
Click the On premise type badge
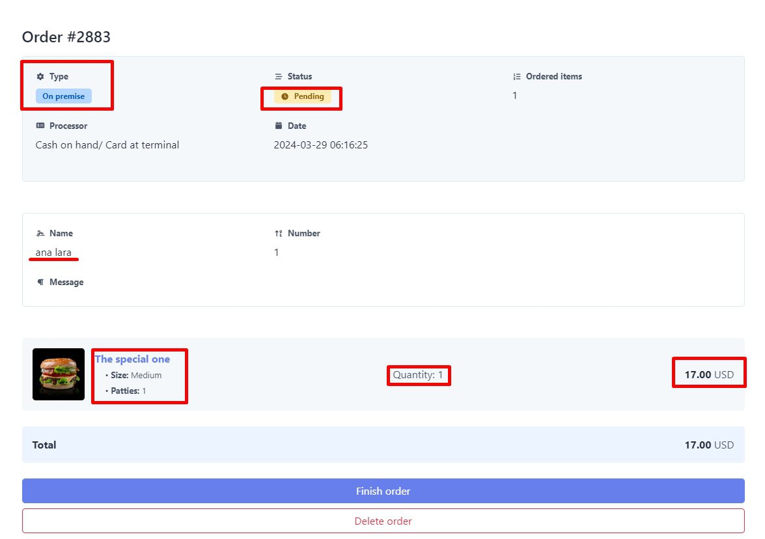click(x=64, y=96)
